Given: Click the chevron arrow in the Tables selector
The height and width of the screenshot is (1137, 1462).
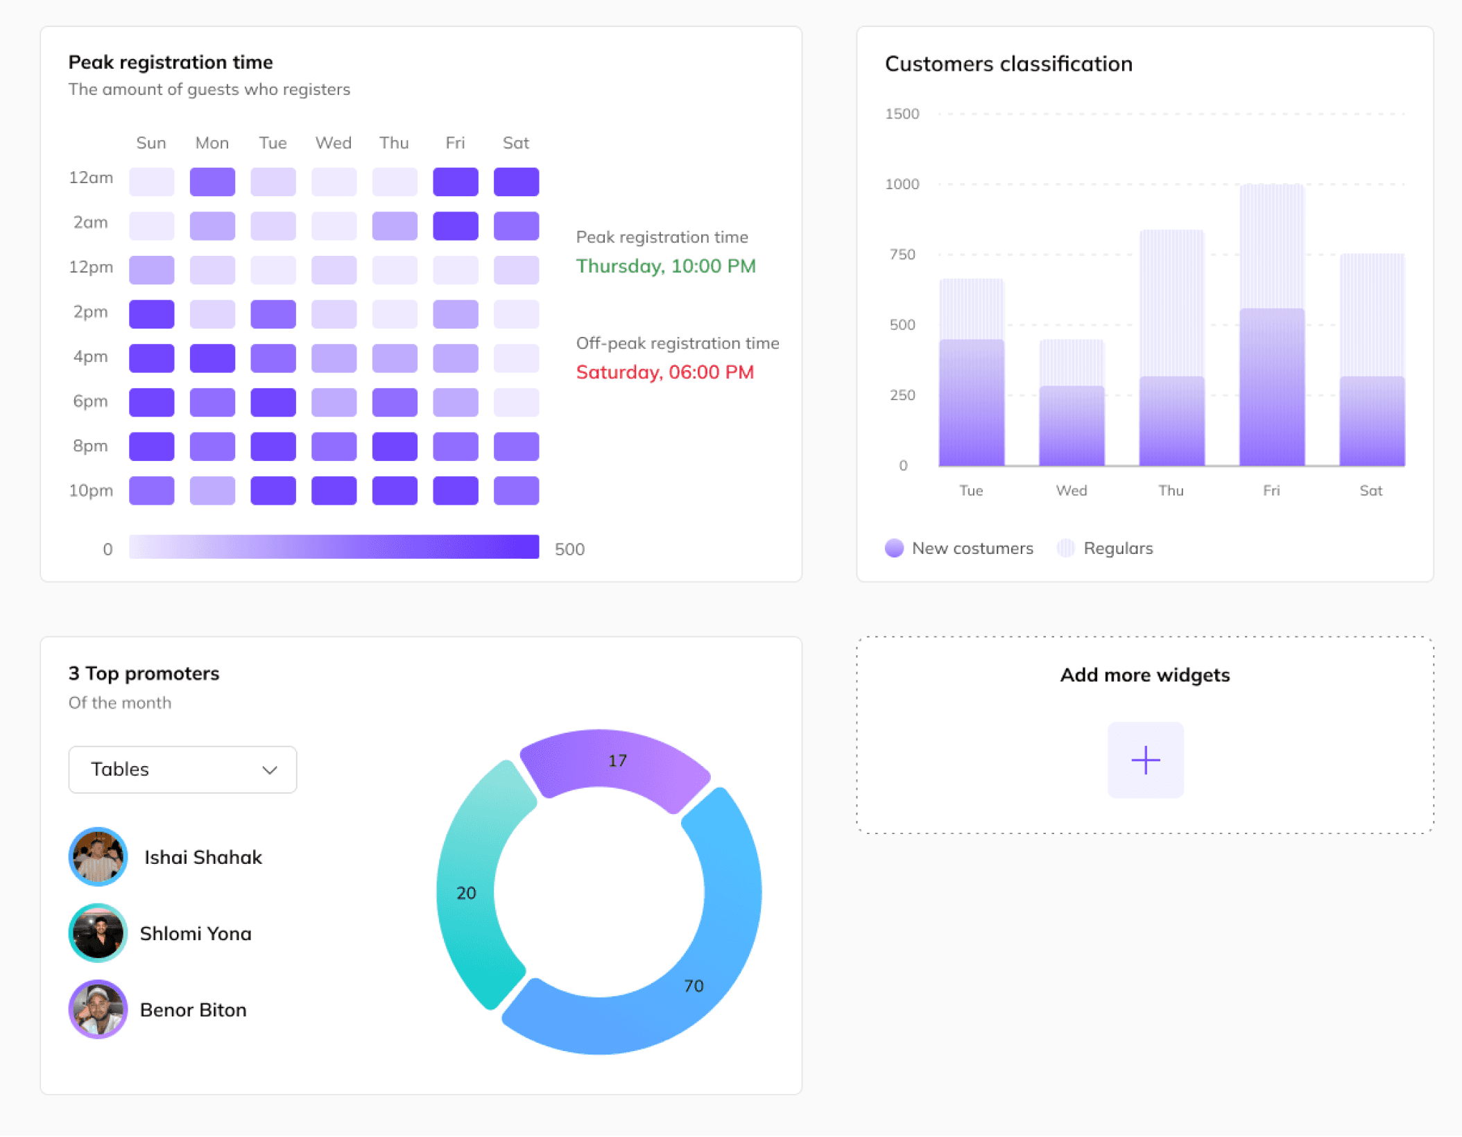Looking at the screenshot, I should pos(270,770).
